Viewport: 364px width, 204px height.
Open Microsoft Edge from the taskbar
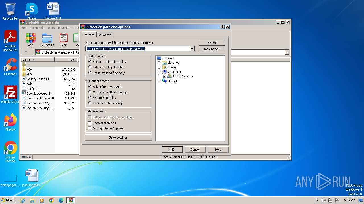tap(61, 200)
